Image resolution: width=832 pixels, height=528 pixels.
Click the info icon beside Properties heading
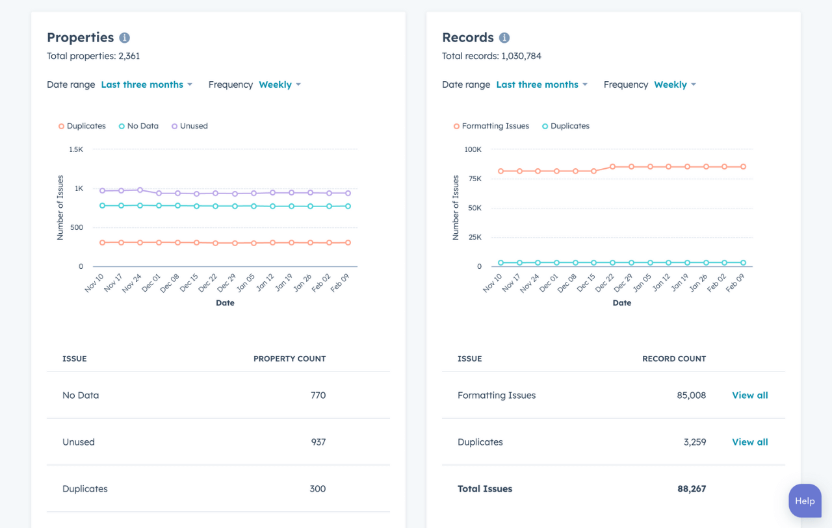tap(124, 38)
